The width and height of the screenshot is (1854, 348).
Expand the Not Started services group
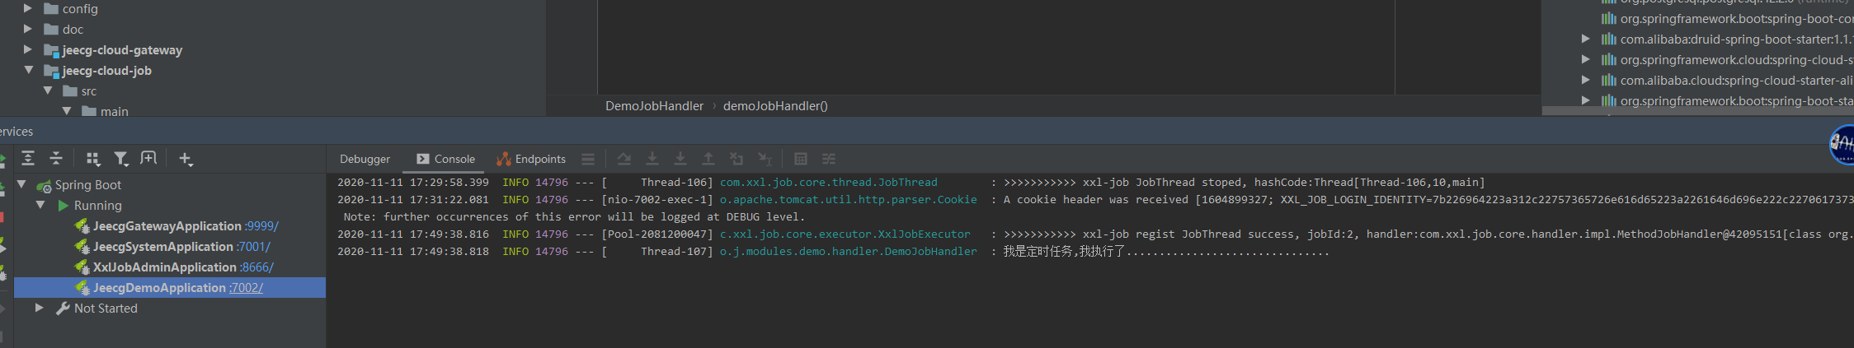point(39,309)
